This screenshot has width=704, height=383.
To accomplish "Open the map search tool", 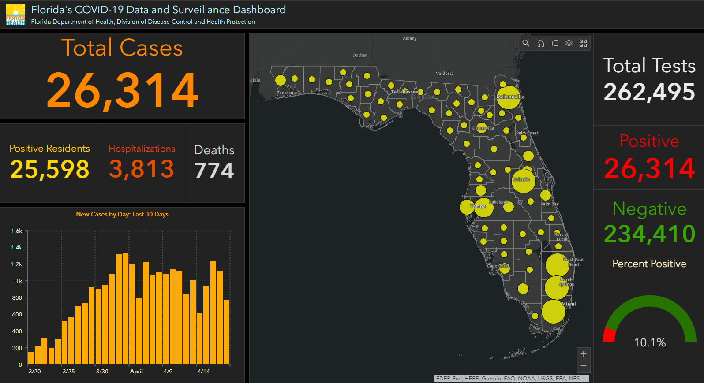I will point(526,43).
